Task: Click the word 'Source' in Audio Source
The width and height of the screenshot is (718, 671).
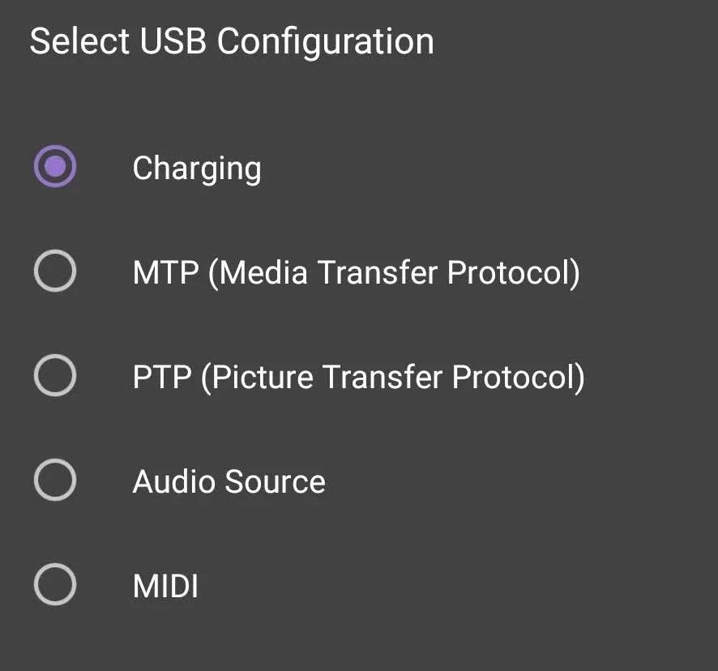Action: point(276,481)
